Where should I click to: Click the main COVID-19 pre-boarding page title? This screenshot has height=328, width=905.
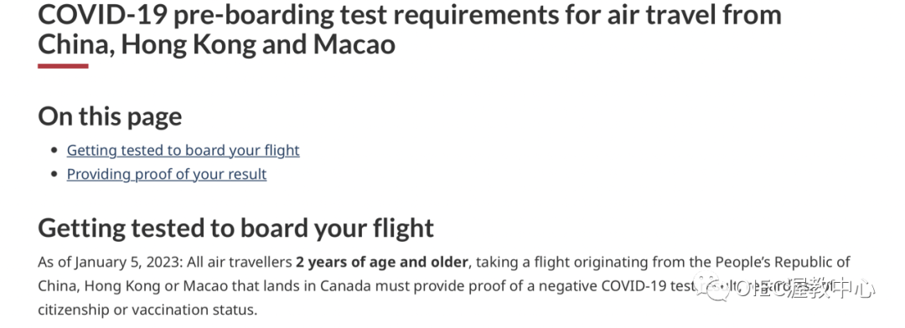tap(410, 30)
